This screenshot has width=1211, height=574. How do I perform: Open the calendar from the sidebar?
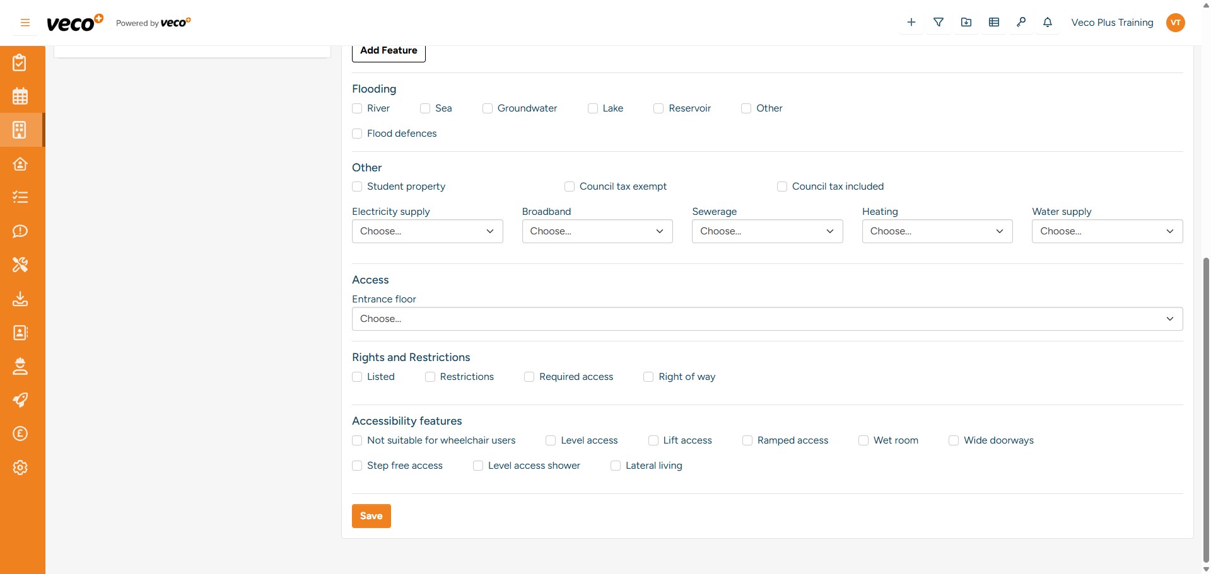[x=20, y=96]
